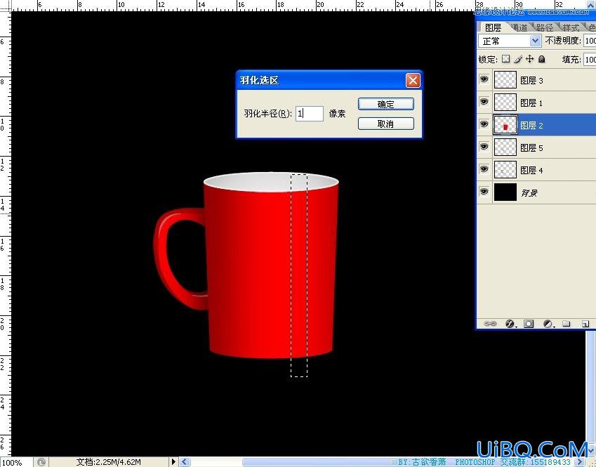Hide 图层 1 with its eye icon
The image size is (596, 467).
tap(484, 102)
